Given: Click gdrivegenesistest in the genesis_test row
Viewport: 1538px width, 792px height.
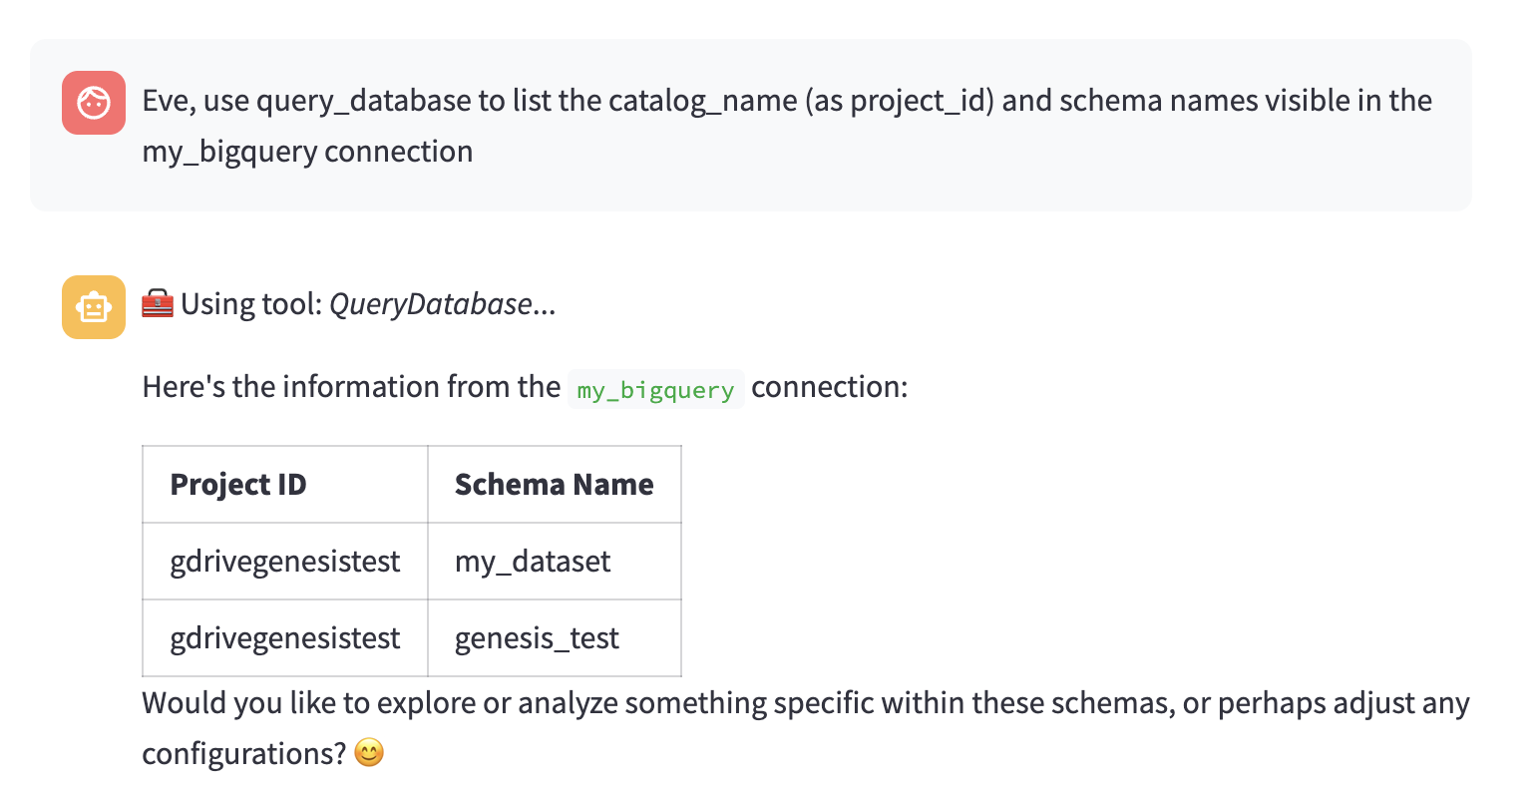Looking at the screenshot, I should 285,638.
